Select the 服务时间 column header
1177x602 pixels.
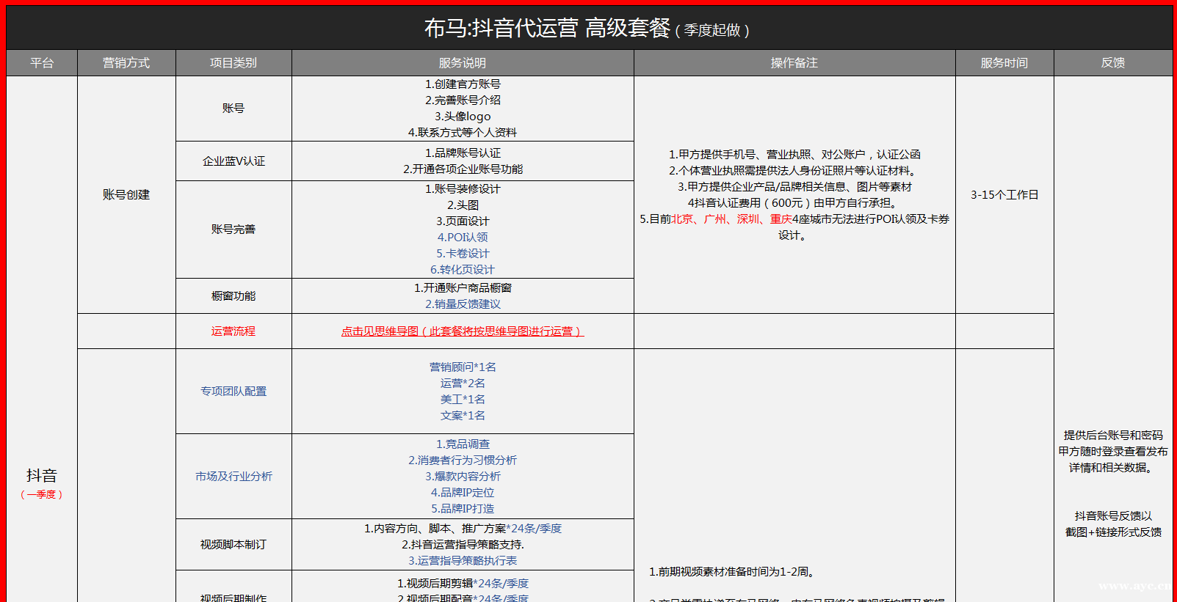coord(1004,63)
